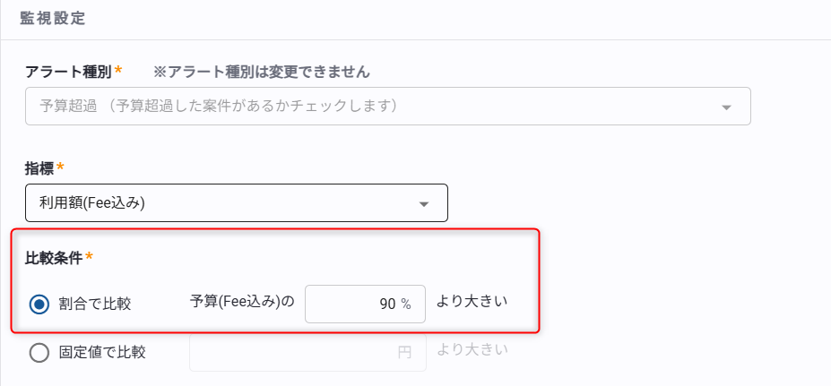Click the 円 unit symbol in the field
Image resolution: width=831 pixels, height=386 pixels.
tap(404, 353)
